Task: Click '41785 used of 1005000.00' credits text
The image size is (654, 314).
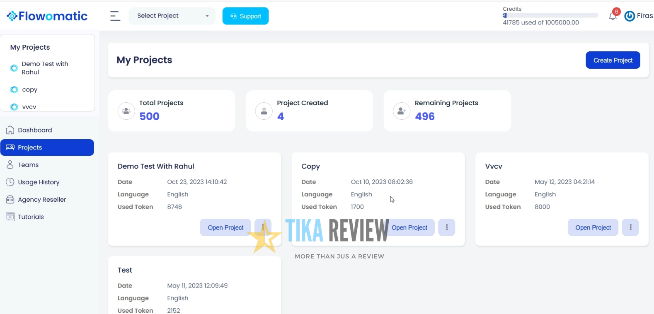Action: (x=541, y=22)
